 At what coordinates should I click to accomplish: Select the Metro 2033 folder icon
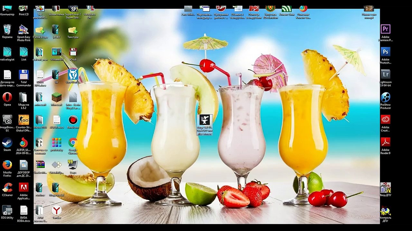tap(40, 122)
